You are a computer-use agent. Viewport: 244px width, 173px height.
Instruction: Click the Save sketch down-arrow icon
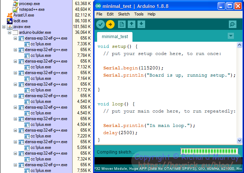pos(141,24)
